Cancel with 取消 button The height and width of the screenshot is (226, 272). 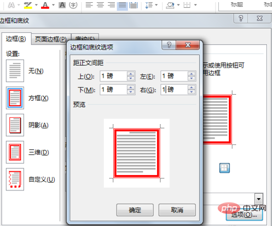177,210
